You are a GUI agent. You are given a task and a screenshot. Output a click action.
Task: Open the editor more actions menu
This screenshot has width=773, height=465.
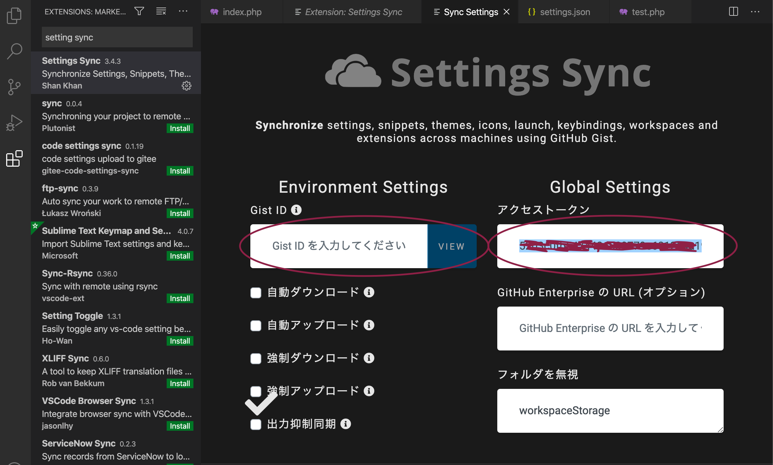coord(756,12)
